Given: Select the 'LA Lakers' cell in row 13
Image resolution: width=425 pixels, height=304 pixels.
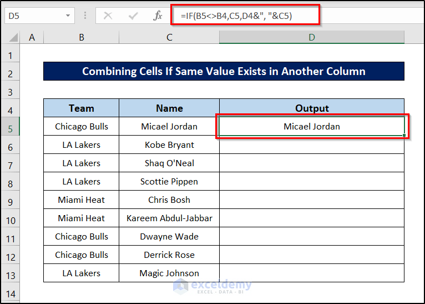Looking at the screenshot, I should tap(82, 273).
